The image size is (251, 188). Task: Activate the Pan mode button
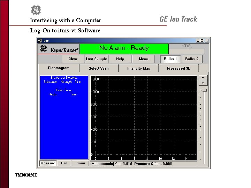click(x=64, y=163)
